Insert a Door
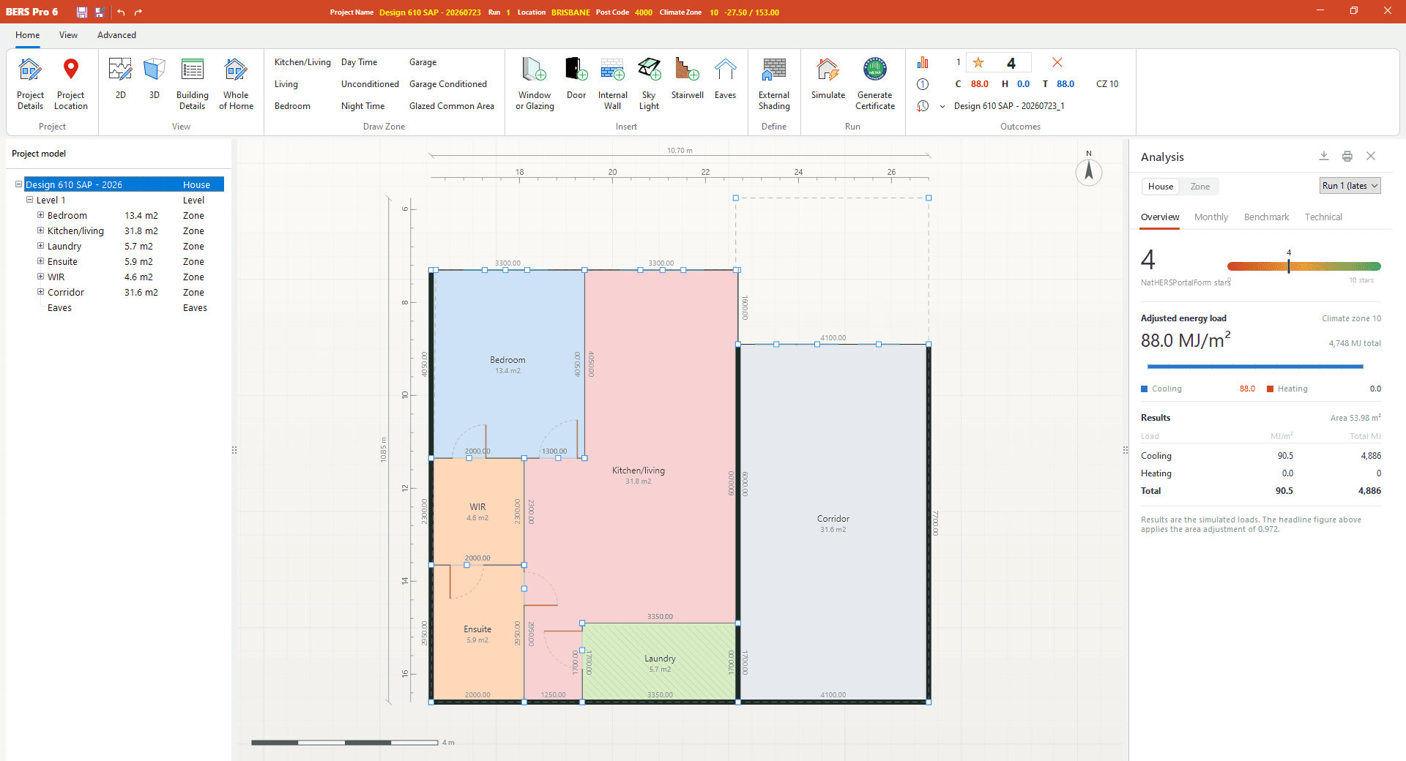The width and height of the screenshot is (1406, 761). coord(576,78)
